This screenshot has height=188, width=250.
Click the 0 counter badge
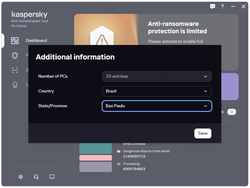231,112
